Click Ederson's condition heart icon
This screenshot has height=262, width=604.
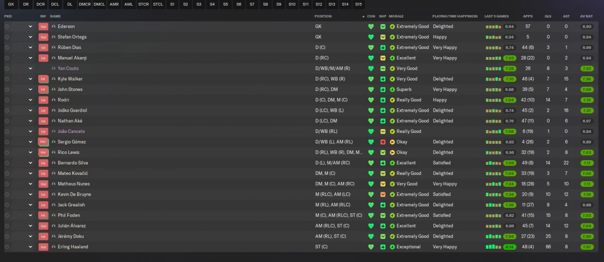tap(371, 27)
